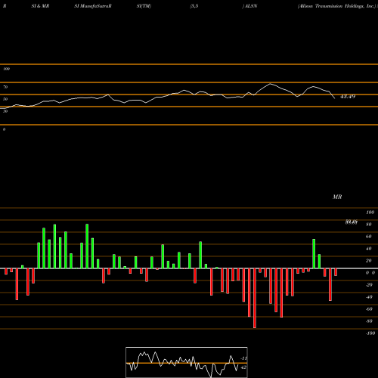The height and width of the screenshot is (378, 378).
Task: Click the longest red MR bar
Action: [255, 298]
